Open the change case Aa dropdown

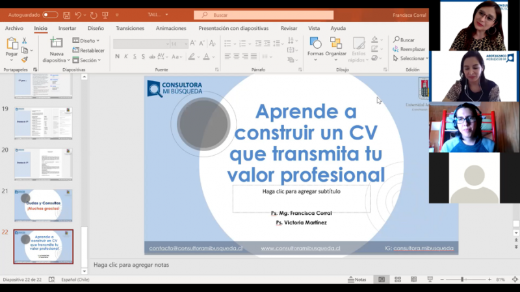click(x=177, y=57)
